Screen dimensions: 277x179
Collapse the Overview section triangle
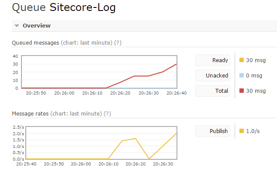17,26
